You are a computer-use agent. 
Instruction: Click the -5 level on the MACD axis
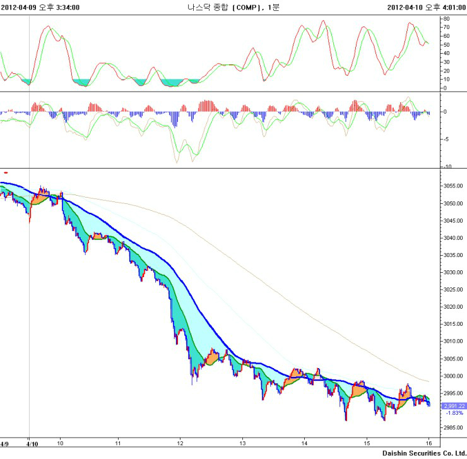tap(447, 139)
